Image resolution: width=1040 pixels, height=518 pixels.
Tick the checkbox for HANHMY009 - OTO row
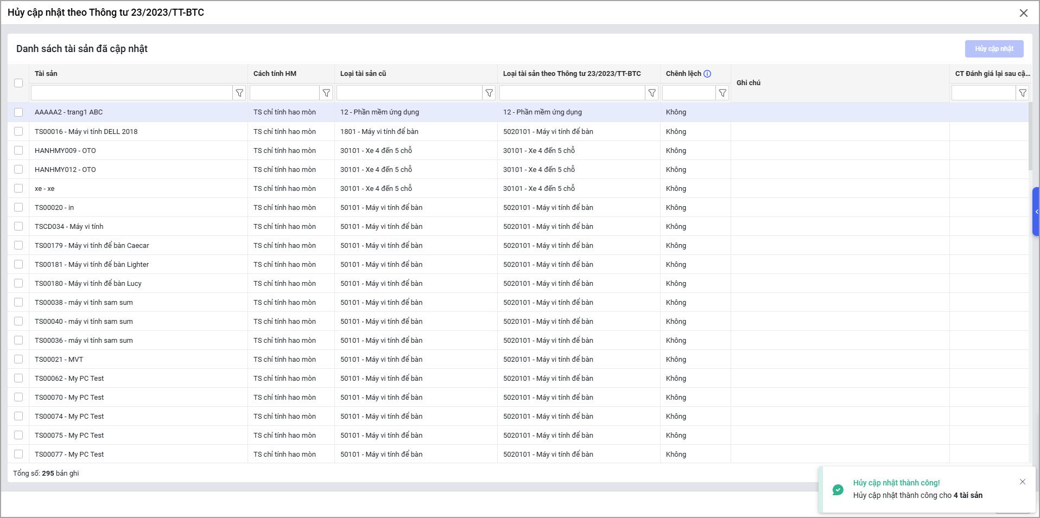coord(18,150)
